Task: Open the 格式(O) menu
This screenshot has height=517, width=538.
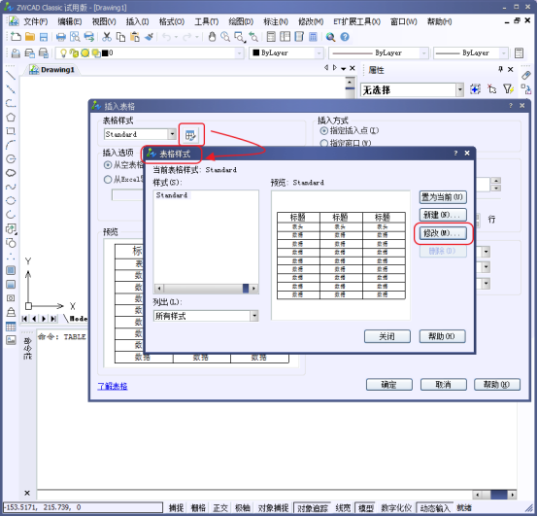Action: pos(172,22)
